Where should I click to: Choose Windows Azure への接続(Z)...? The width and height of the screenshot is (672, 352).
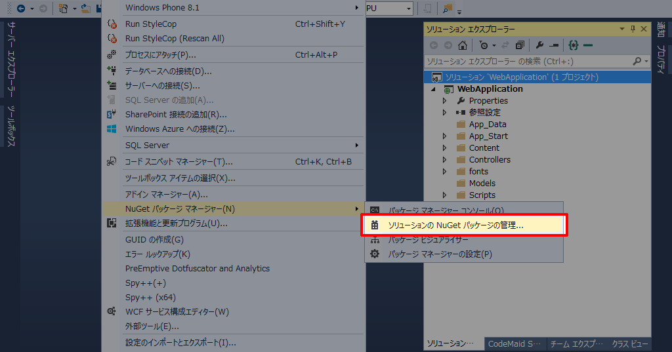click(x=233, y=129)
